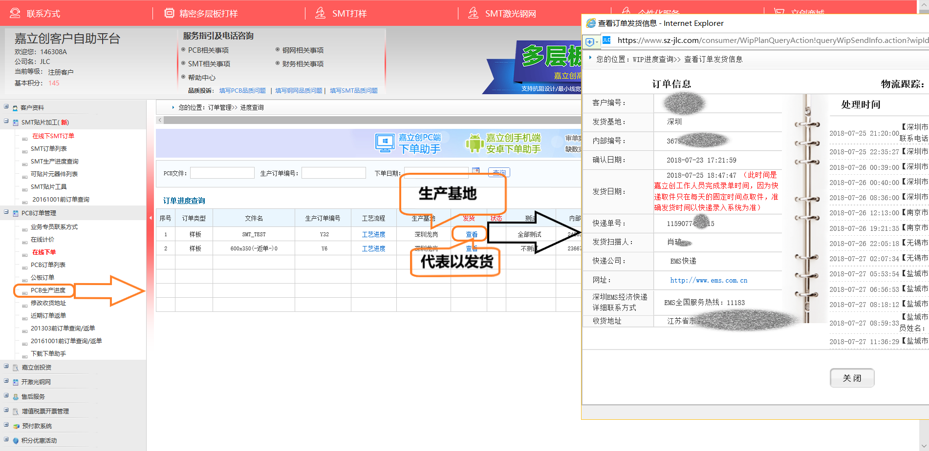This screenshot has width=929, height=451.
Task: Click the 关闭 button in the popup
Action: [x=852, y=378]
